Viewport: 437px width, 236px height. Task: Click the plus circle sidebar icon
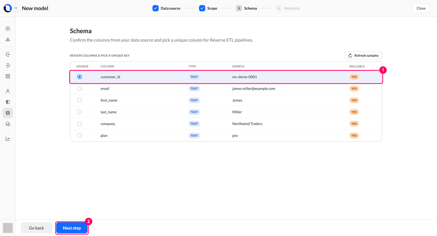click(x=8, y=29)
